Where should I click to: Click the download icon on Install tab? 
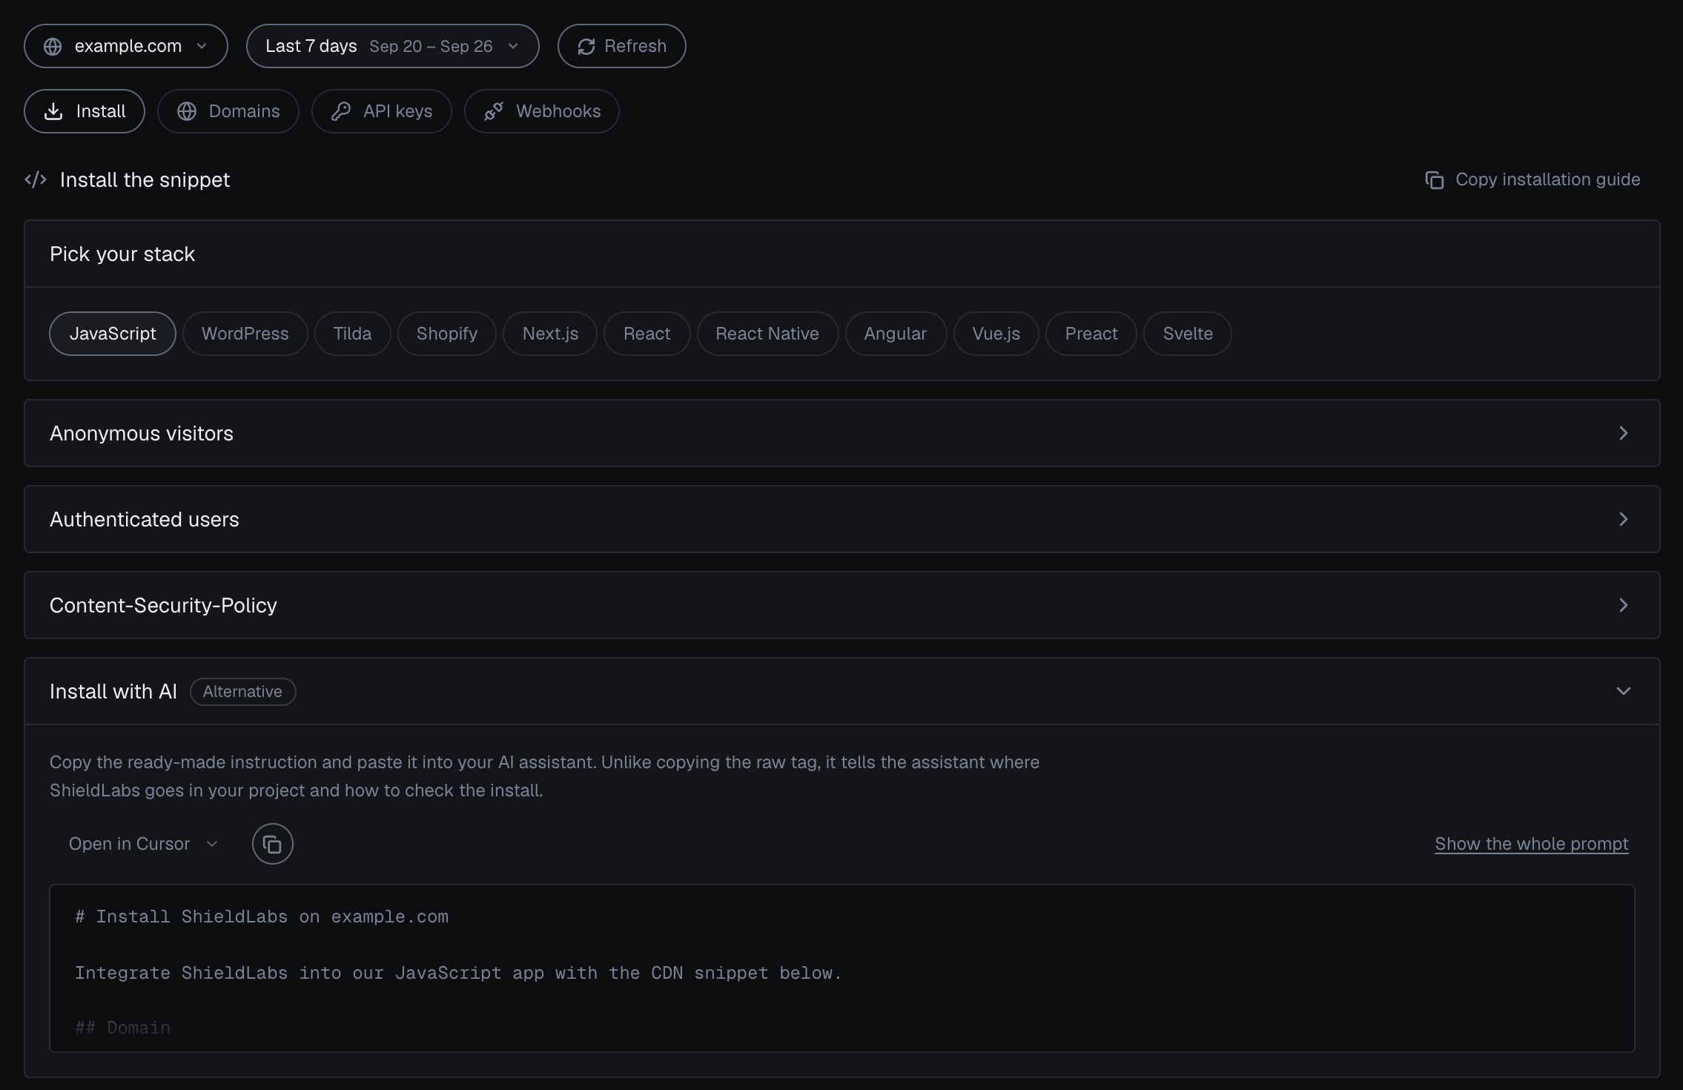53,111
